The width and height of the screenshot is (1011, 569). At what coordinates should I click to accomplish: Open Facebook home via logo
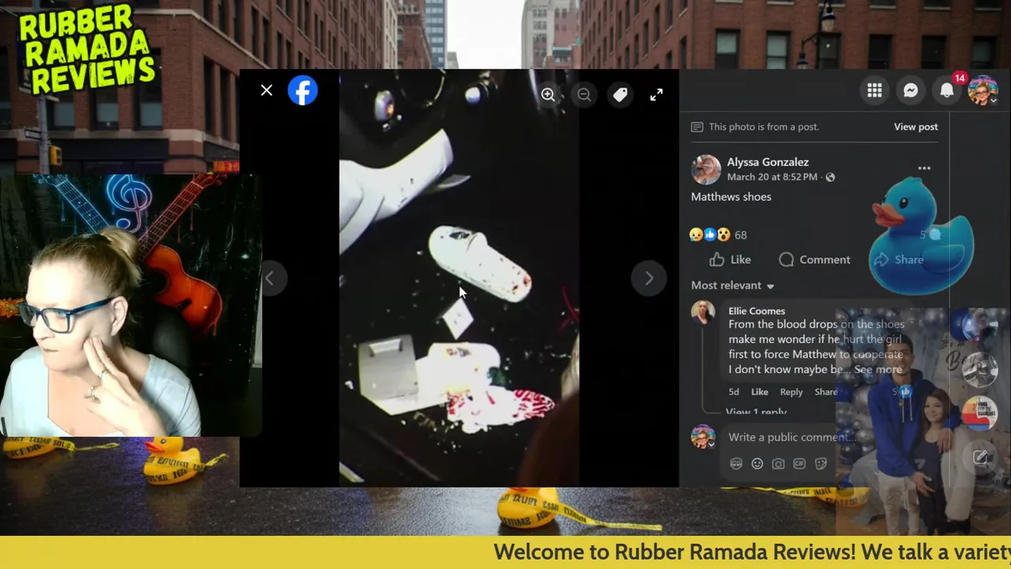click(303, 91)
